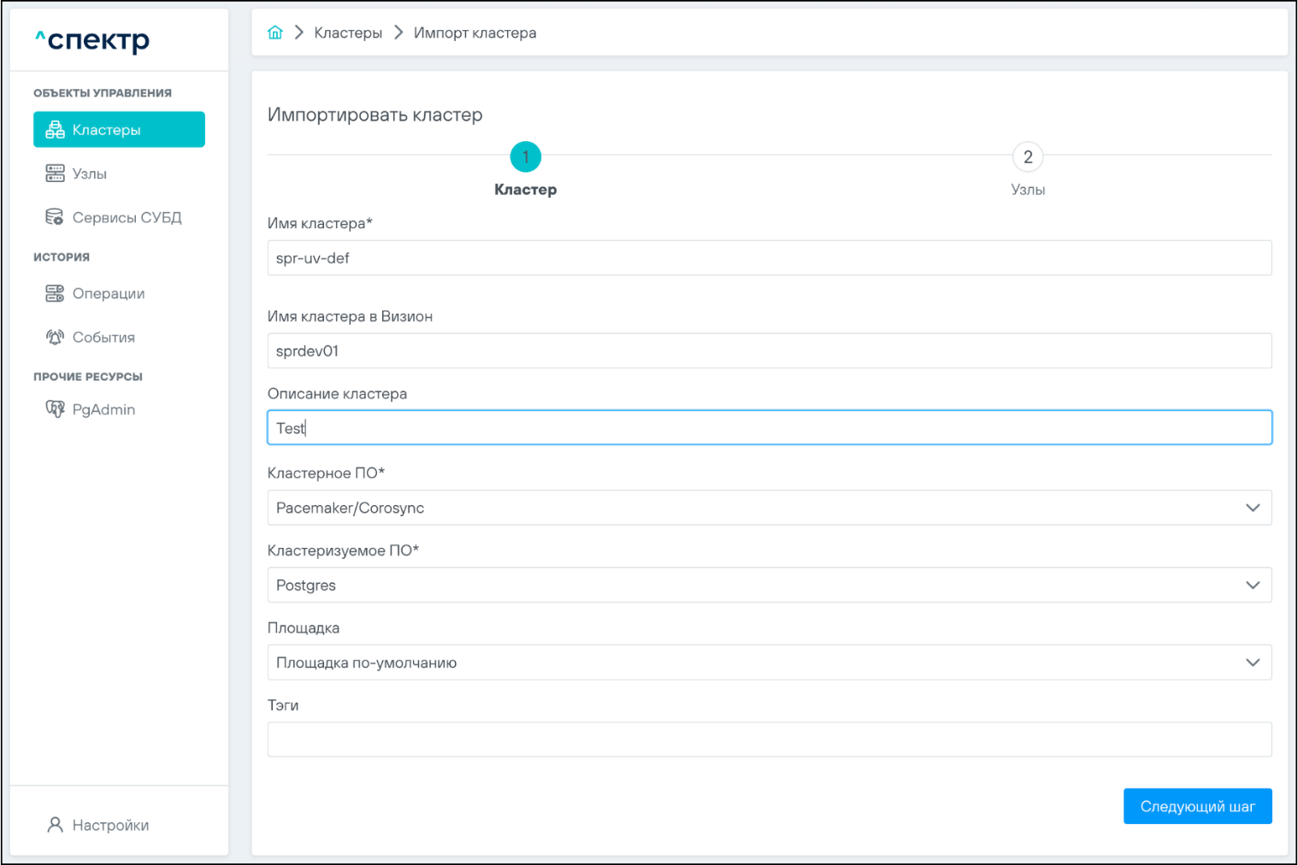Click the PgAdmin elephant icon
Viewport: 1298px width, 865px height.
(x=55, y=409)
